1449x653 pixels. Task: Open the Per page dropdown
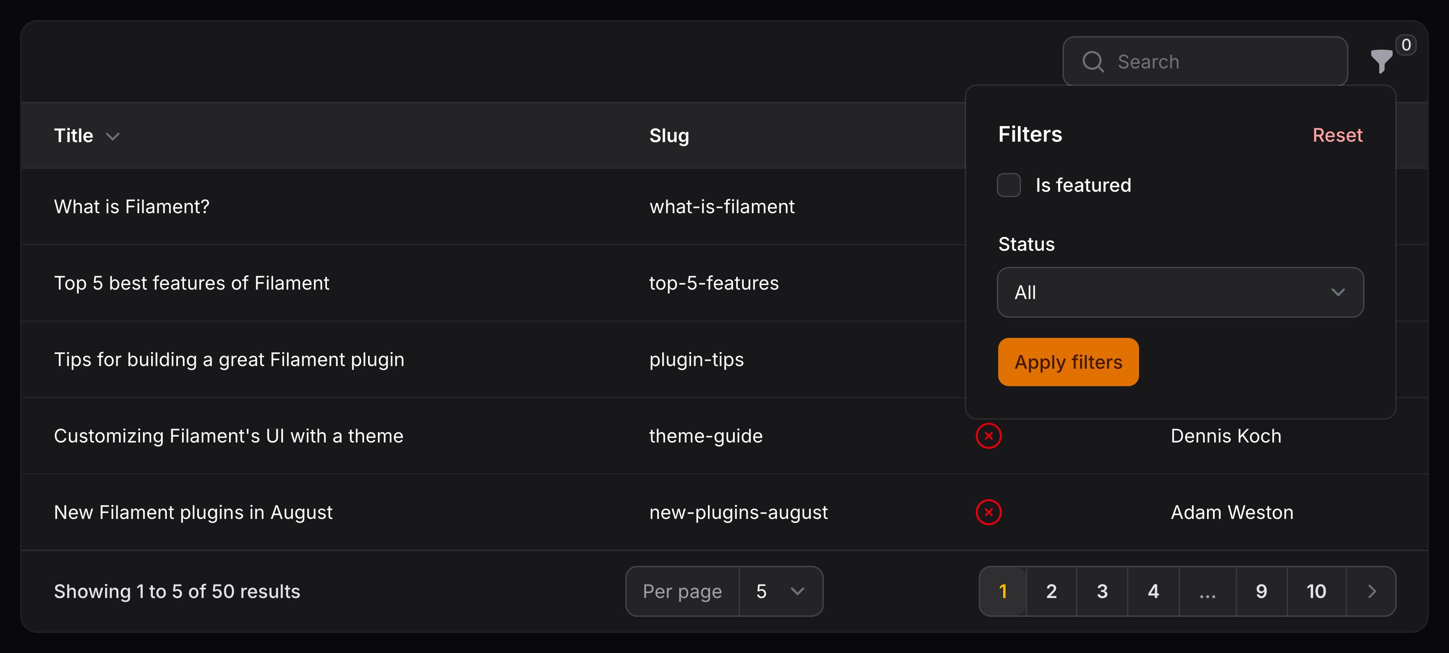[780, 591]
